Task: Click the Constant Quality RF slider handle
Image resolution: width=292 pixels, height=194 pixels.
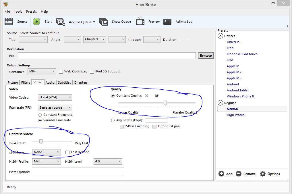Action: point(165,103)
